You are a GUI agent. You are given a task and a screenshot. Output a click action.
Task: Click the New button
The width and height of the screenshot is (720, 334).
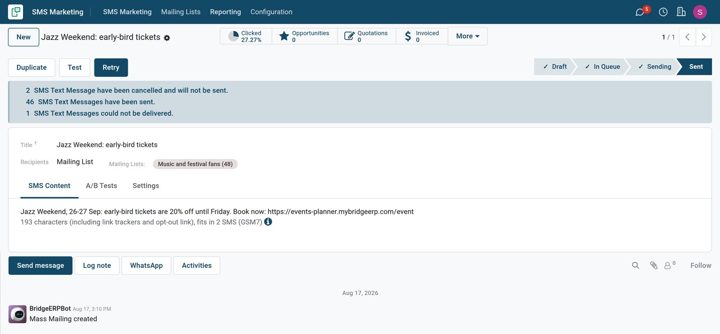tap(23, 37)
